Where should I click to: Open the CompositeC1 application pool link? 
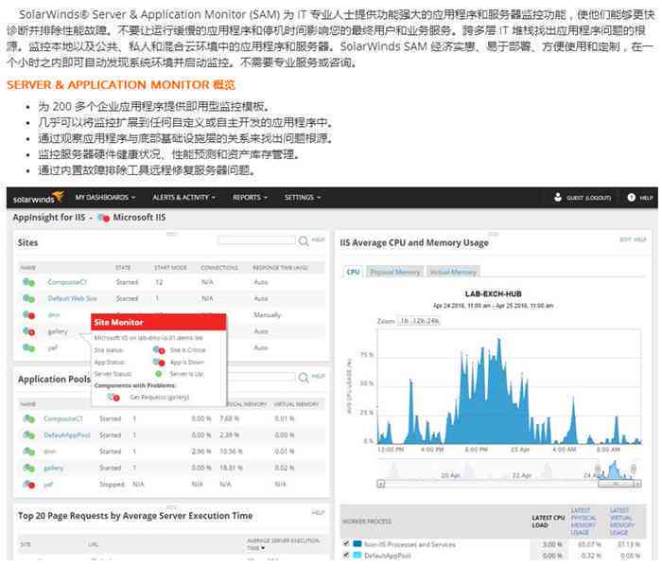(63, 419)
